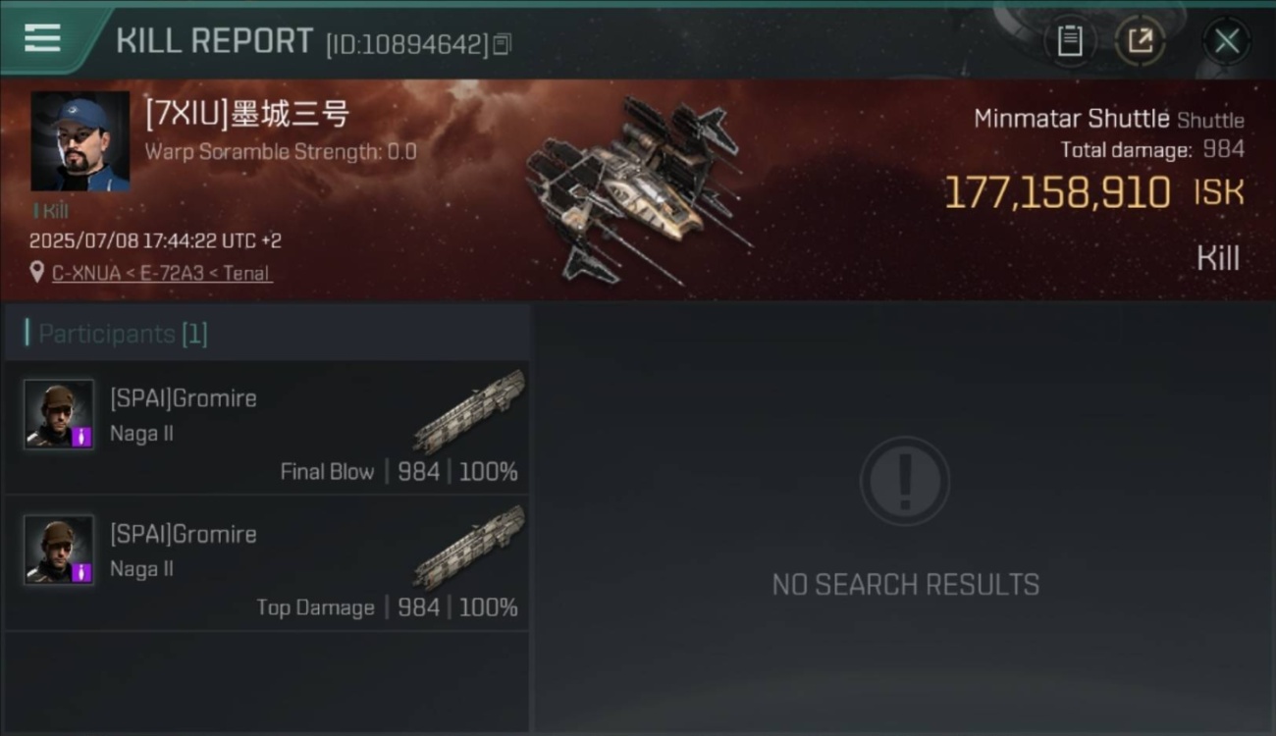The width and height of the screenshot is (1276, 736).
Task: Click the no search results alert icon
Action: pyautogui.click(x=904, y=481)
